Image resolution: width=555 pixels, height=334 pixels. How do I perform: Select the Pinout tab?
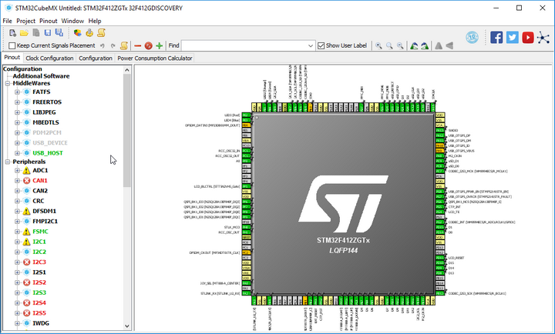[12, 58]
